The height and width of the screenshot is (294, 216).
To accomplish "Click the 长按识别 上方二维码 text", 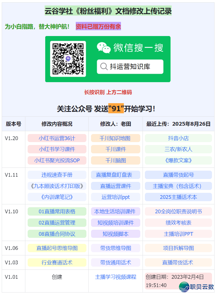I will click(x=108, y=92).
